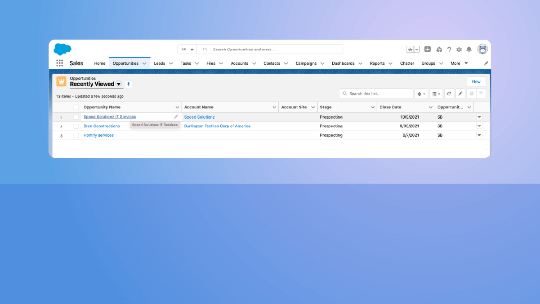Open the favorites list arrow
Image resolution: width=540 pixels, height=304 pixels.
[417, 49]
